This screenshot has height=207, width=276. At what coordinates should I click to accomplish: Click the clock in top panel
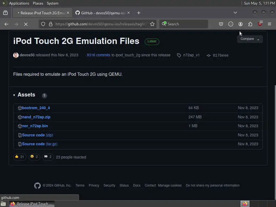(259, 3)
